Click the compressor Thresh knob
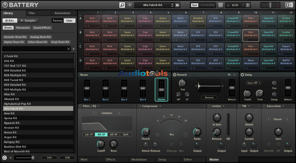The image size is (296, 163). [146, 132]
